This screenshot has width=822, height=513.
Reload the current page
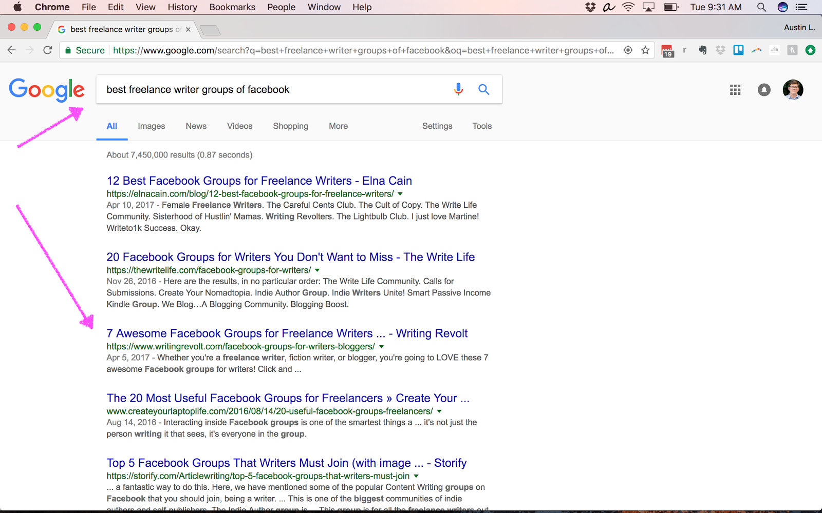click(48, 50)
